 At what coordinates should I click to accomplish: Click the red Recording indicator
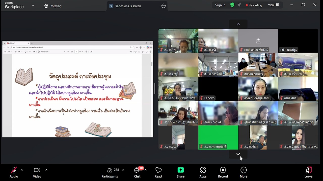point(254,5)
